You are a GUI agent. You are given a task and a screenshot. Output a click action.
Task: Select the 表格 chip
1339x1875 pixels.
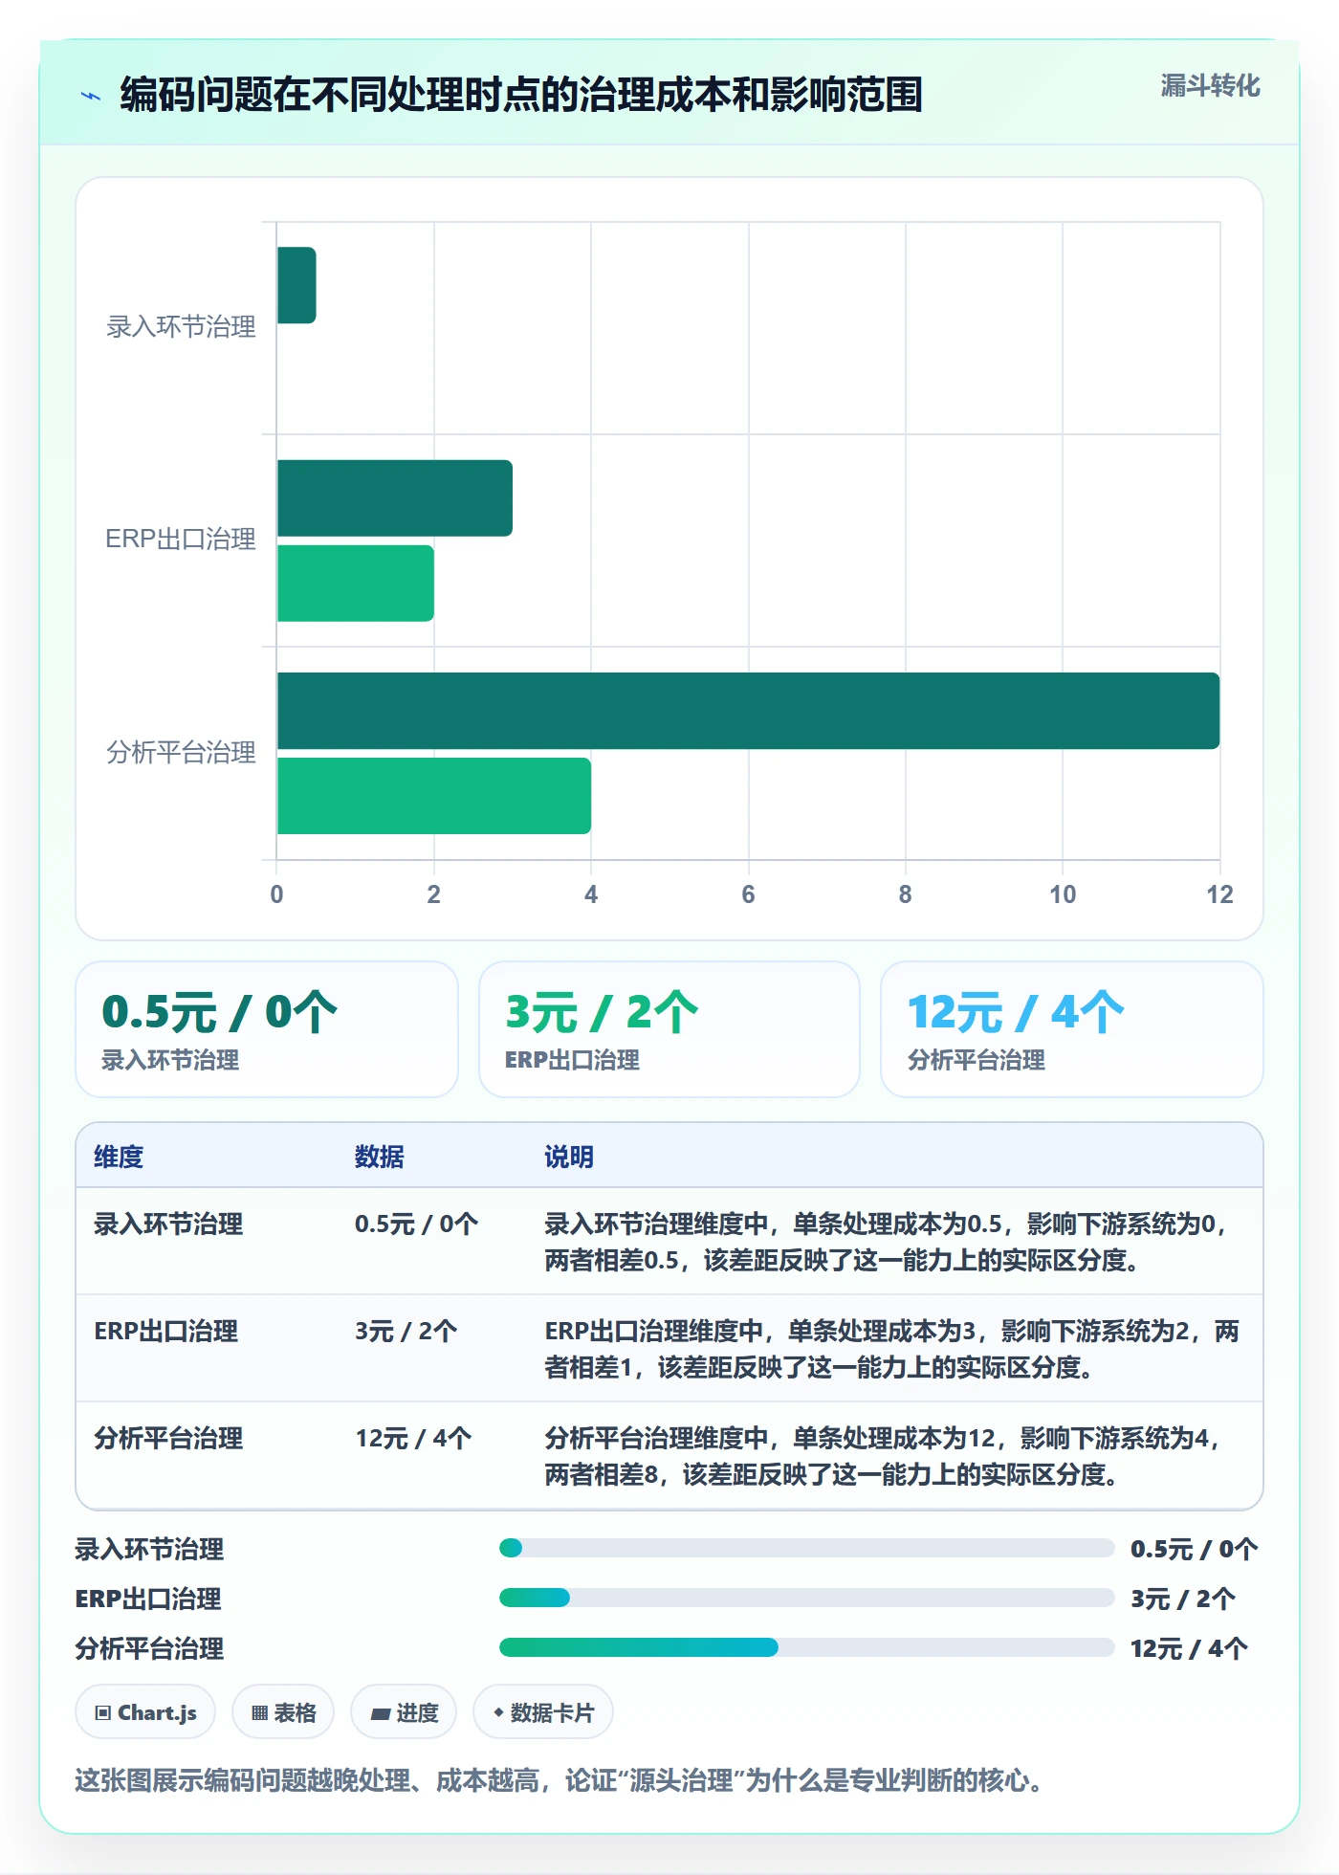click(x=283, y=1712)
